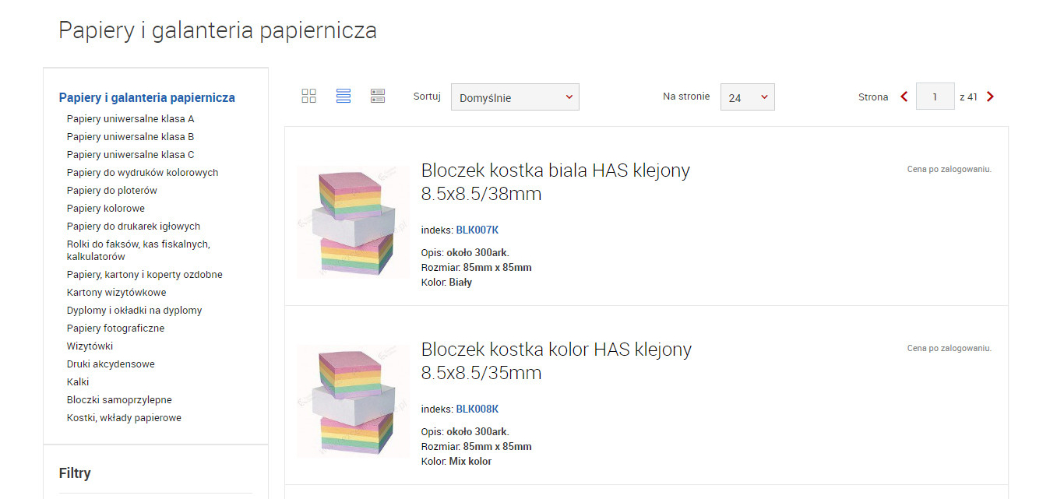
Task: Open Kostki, wkłady papierowe category
Action: point(124,418)
